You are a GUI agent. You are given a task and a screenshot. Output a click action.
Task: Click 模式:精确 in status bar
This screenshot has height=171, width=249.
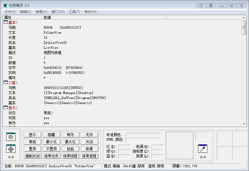[x=112, y=166]
